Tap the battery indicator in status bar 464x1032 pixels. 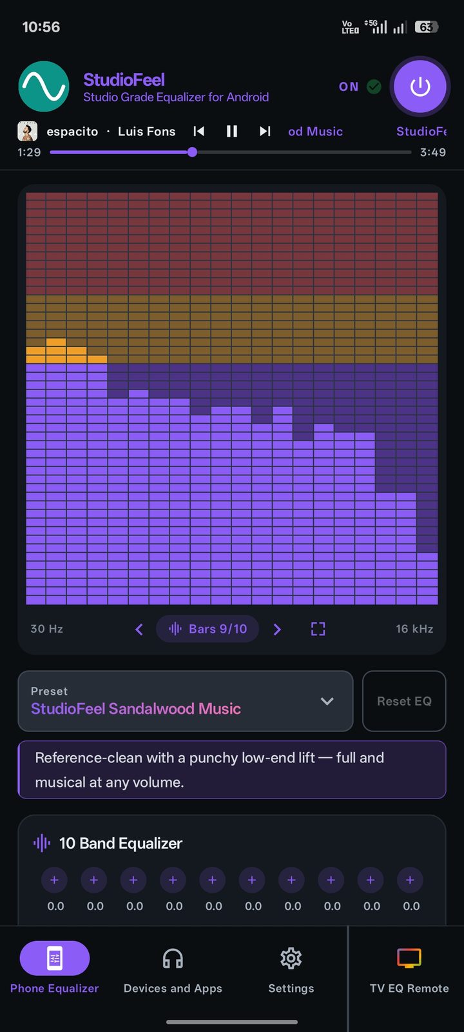(426, 27)
